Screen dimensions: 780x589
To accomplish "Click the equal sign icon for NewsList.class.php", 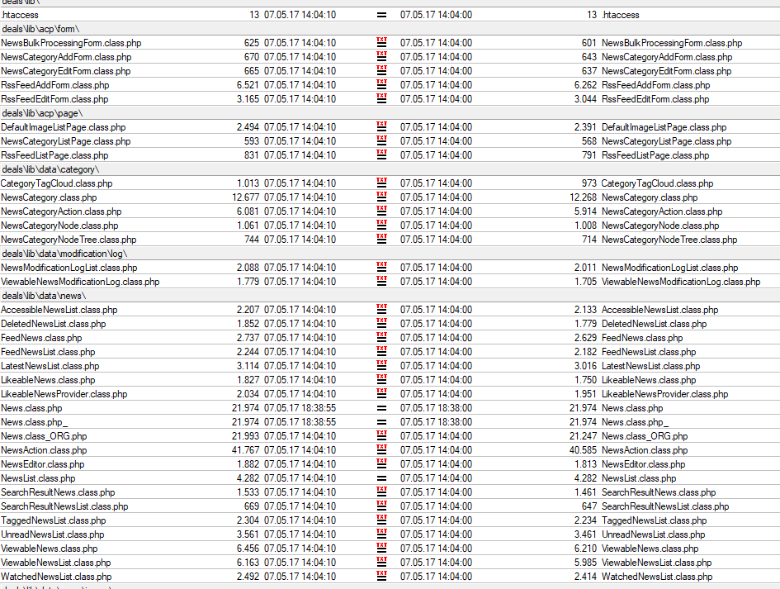I will coord(381,478).
